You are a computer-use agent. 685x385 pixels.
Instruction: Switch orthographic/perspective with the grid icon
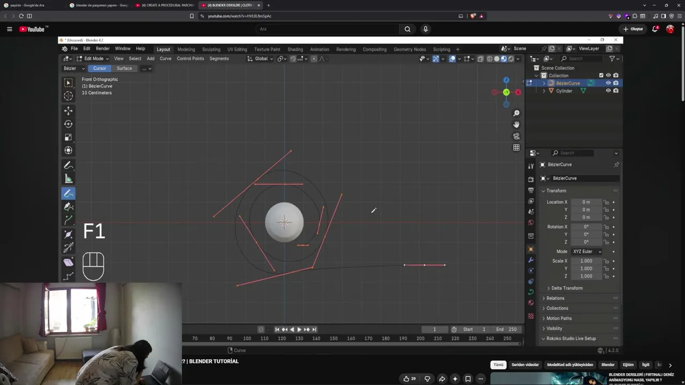pos(516,148)
